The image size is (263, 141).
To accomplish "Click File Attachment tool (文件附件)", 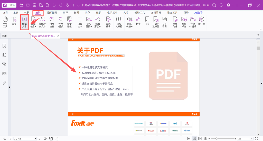I will click(175, 22).
